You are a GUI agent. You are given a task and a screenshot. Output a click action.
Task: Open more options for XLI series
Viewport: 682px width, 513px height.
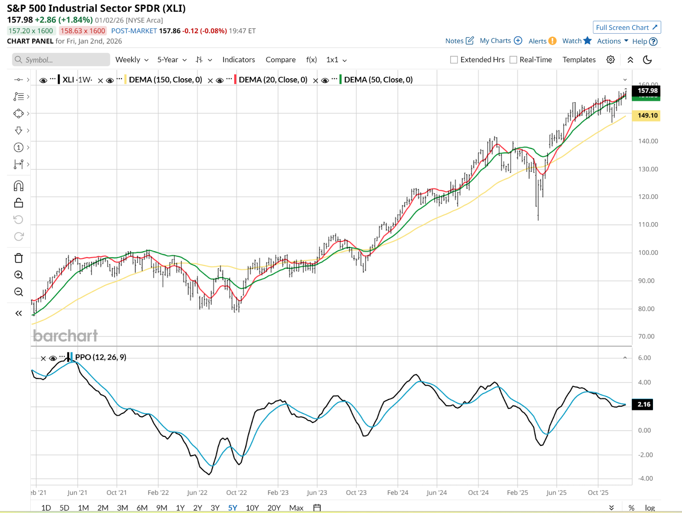pyautogui.click(x=53, y=79)
